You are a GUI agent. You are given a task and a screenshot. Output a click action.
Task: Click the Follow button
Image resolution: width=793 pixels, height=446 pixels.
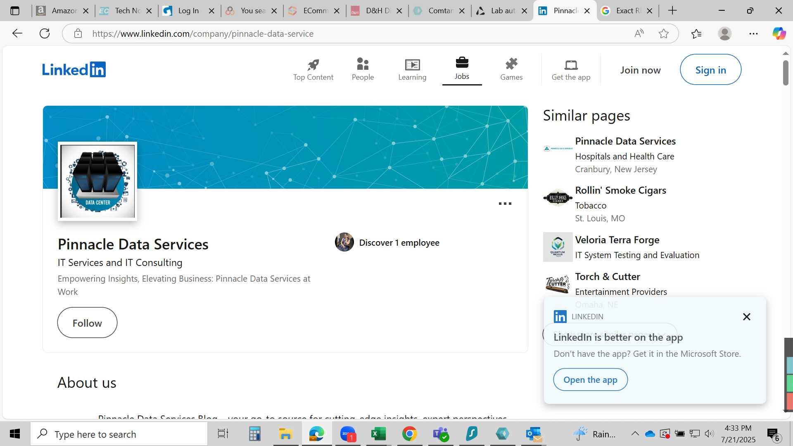coord(87,323)
